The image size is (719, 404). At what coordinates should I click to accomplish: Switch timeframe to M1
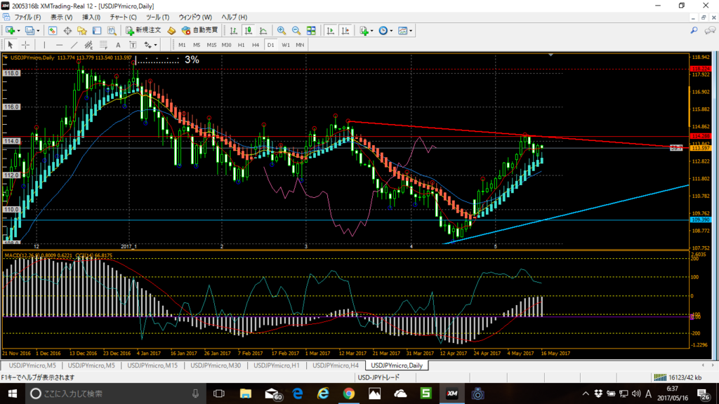(182, 45)
